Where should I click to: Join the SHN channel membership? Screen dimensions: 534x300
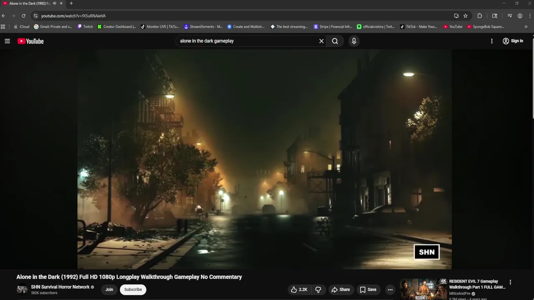[109, 290]
